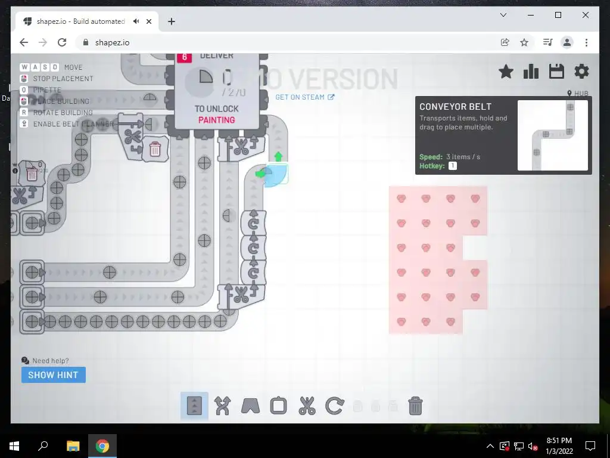Viewport: 610px width, 458px height.
Task: Select the Rotater building in the toolbar
Action: point(335,406)
